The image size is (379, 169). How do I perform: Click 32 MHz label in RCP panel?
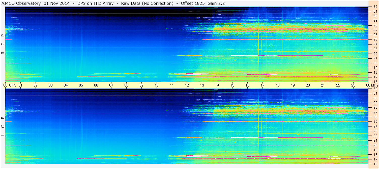(375, 7)
